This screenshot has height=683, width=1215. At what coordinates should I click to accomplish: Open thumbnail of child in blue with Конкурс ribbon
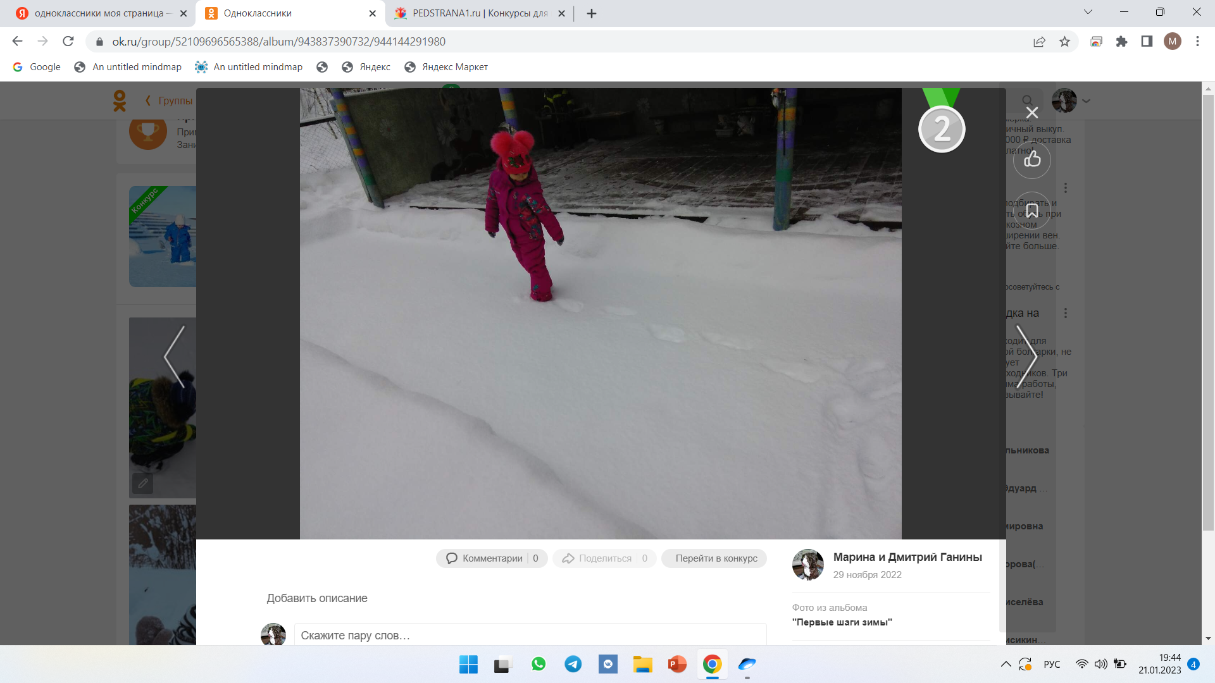click(163, 237)
